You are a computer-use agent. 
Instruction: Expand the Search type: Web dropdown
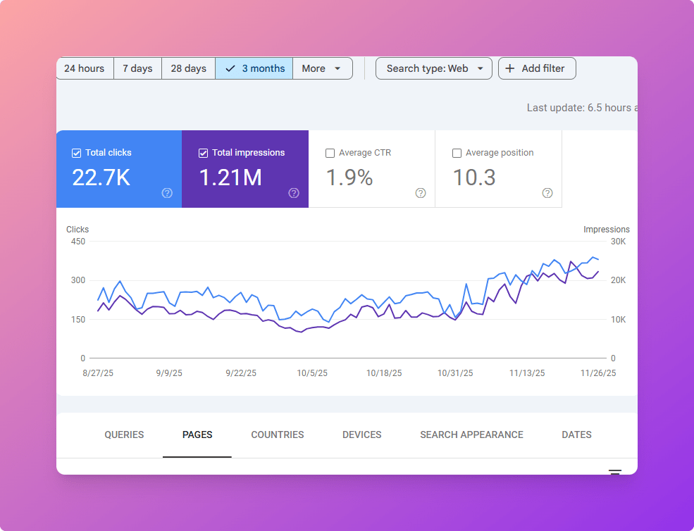pos(434,68)
